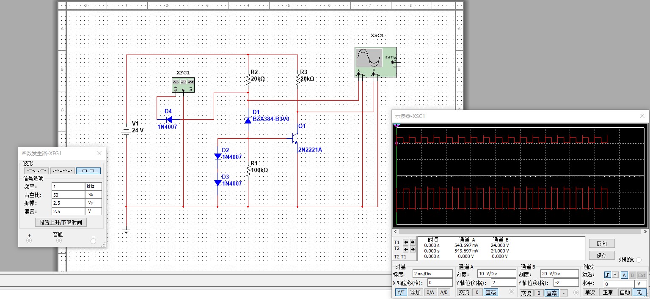Screen dimensions: 650x299
Task: Enable the 外触发 external trigger radio
Action: [x=639, y=260]
